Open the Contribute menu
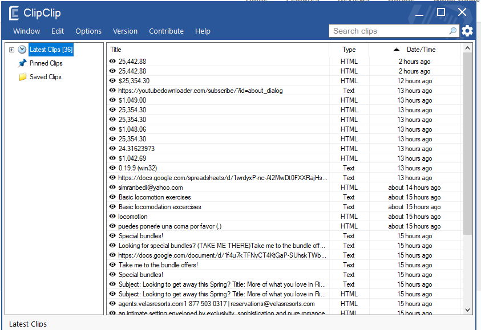Screen dimensions: 481x330 [166, 31]
